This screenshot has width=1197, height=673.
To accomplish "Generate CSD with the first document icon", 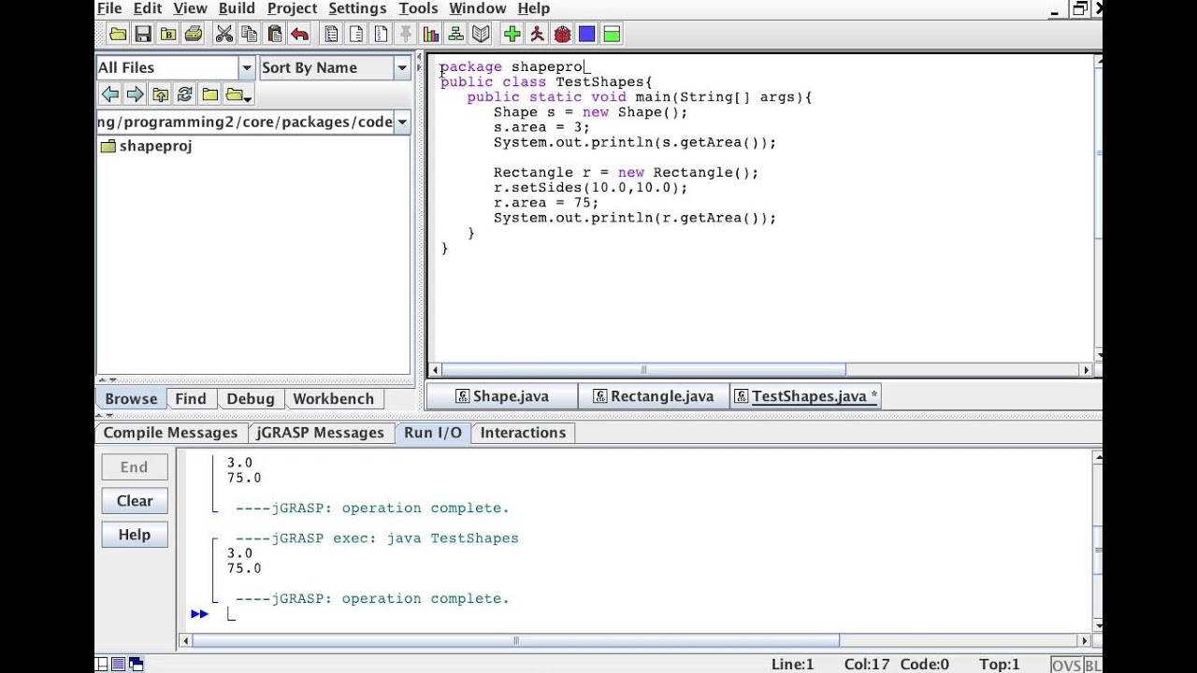I will [x=331, y=35].
